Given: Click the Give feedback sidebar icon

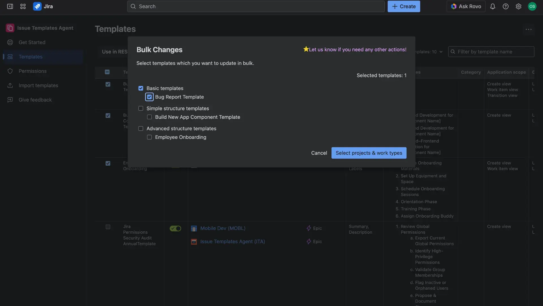Looking at the screenshot, I should (10, 100).
